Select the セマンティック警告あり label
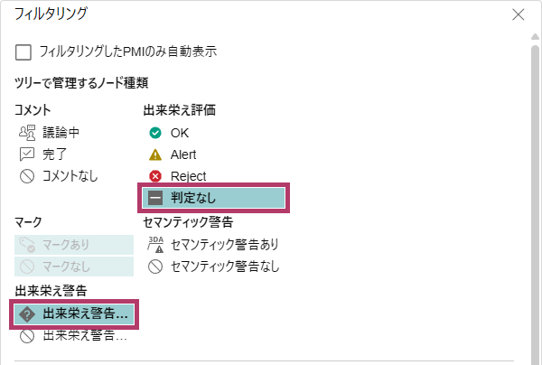This screenshot has height=365, width=542. tap(225, 244)
